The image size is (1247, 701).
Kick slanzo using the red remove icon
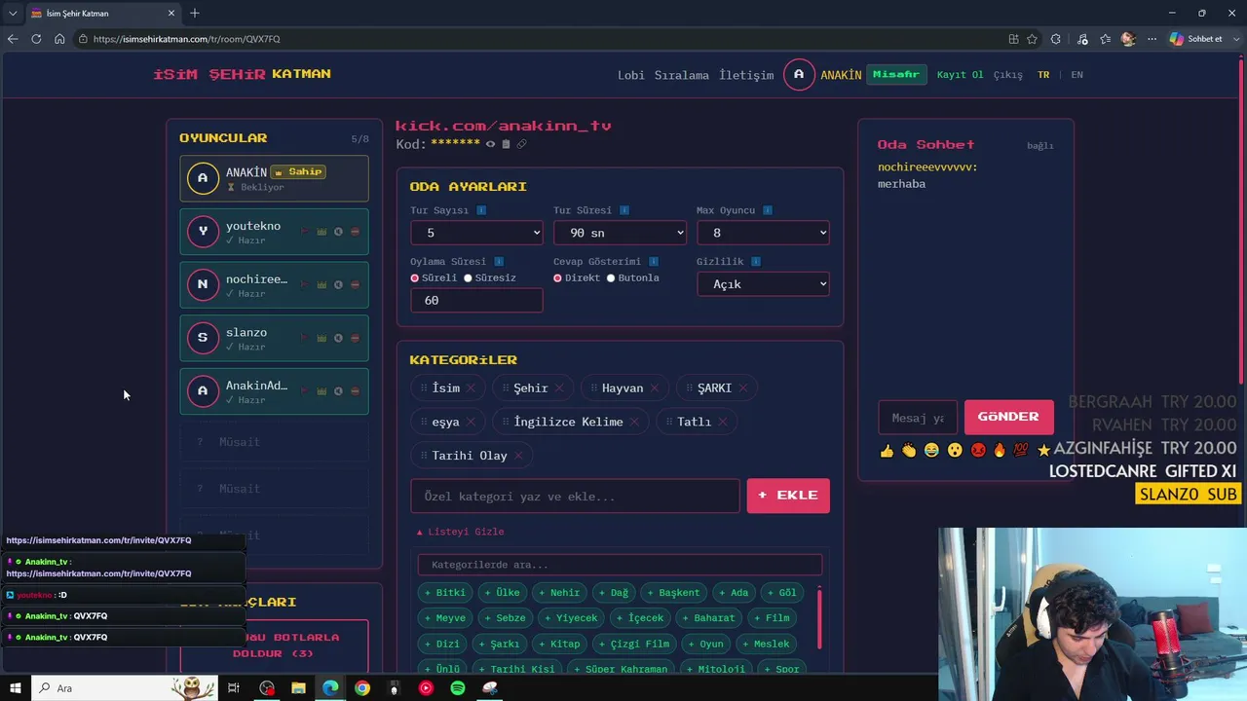(x=355, y=338)
